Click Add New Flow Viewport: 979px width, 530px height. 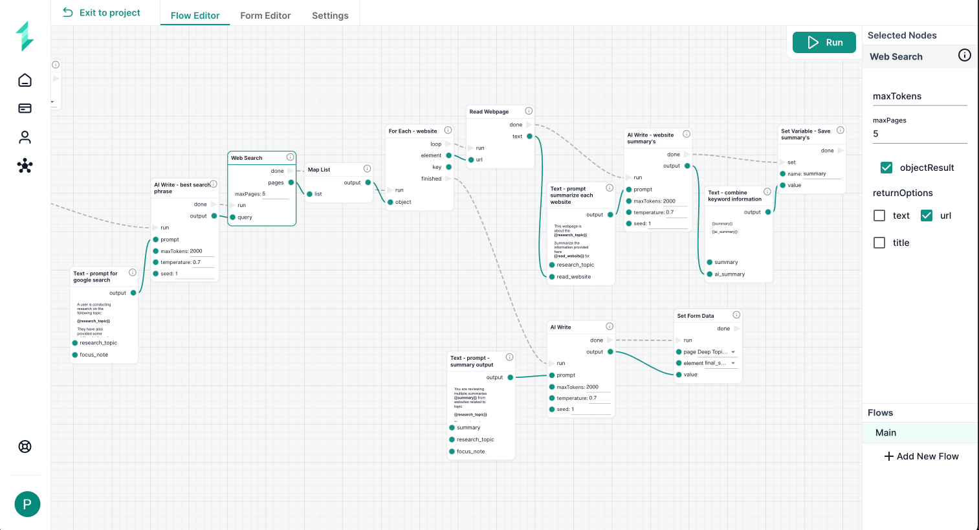(921, 456)
